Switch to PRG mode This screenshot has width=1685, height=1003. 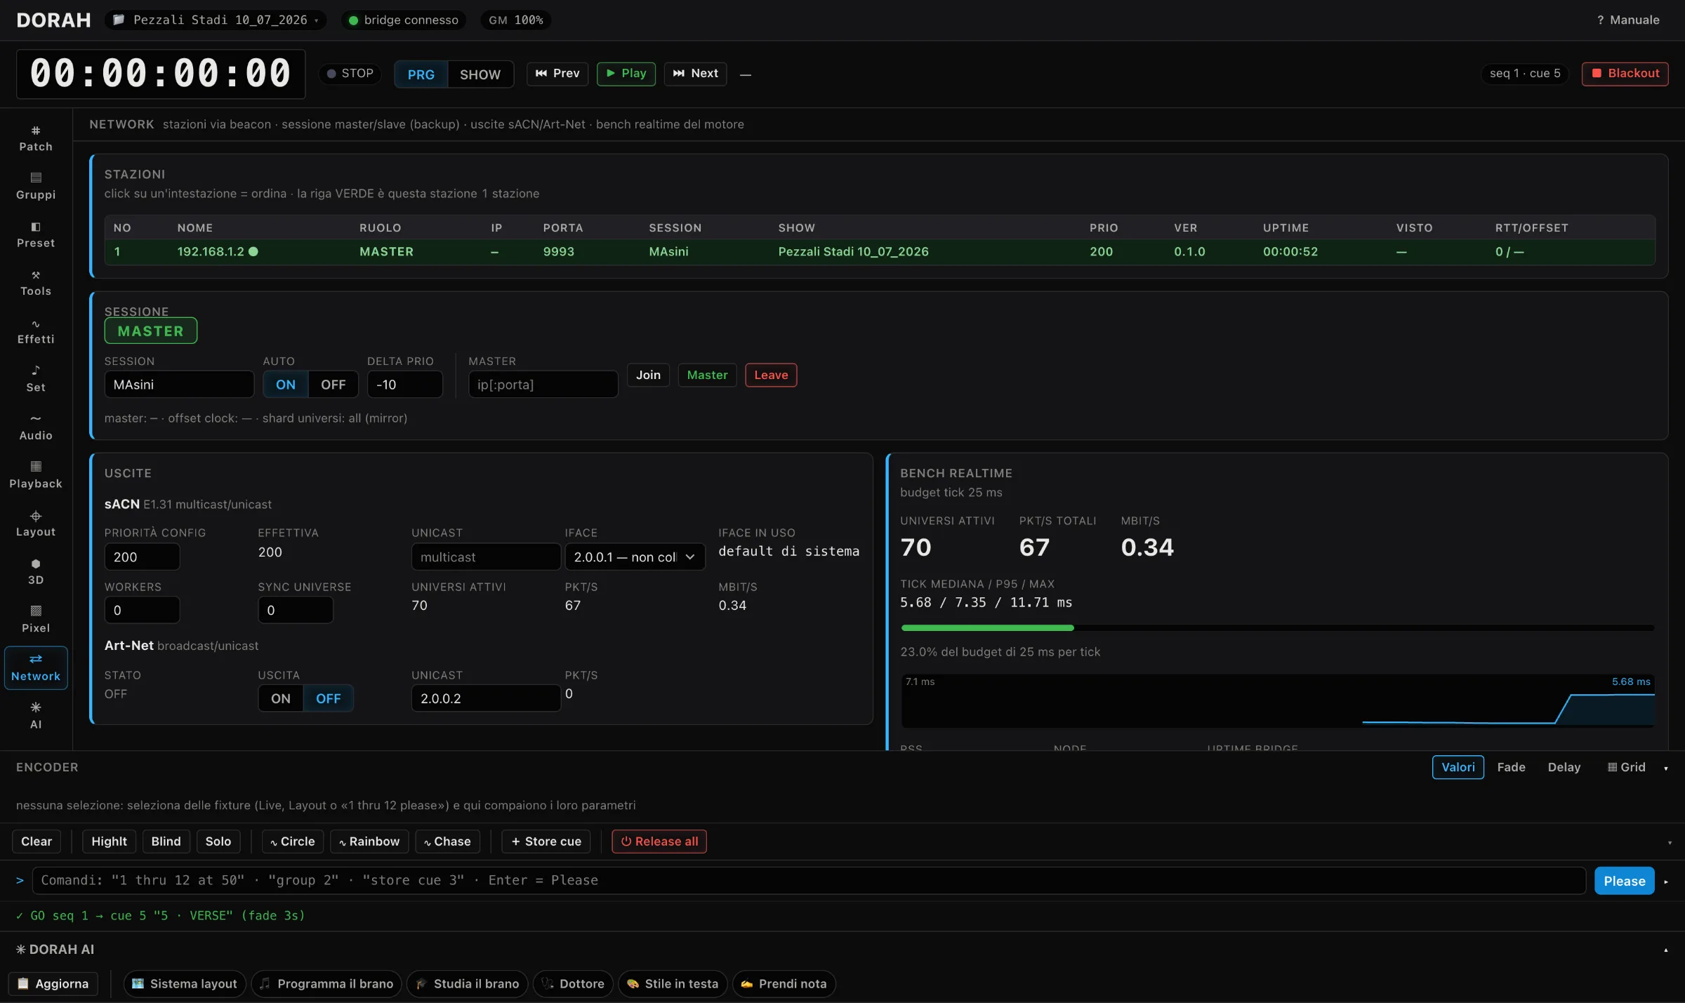(x=421, y=74)
